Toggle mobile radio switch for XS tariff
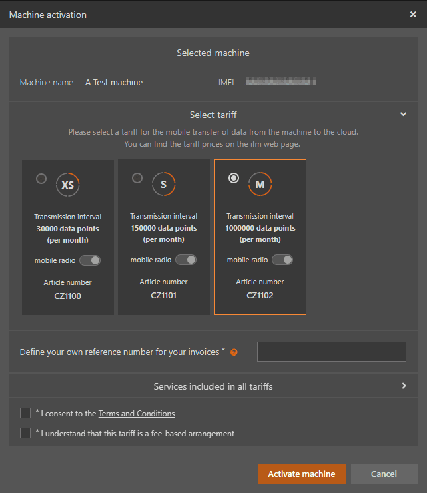Viewport: 427px width, 493px height. click(x=89, y=260)
